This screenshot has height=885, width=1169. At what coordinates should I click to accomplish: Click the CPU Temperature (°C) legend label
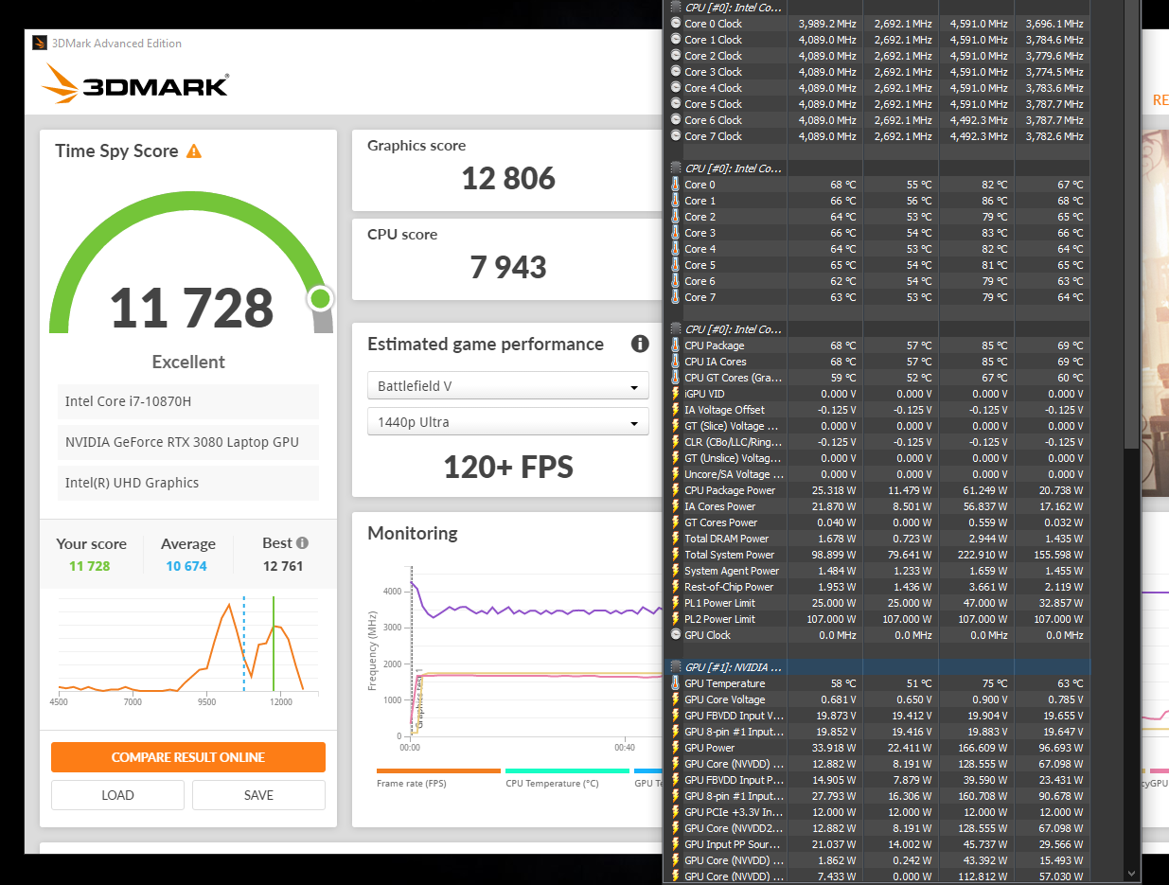(552, 784)
